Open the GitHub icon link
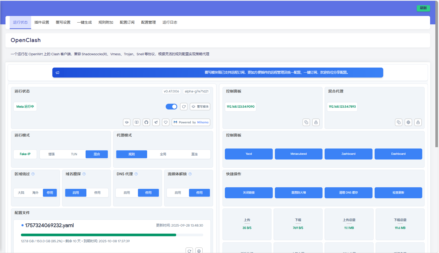 pyautogui.click(x=146, y=122)
